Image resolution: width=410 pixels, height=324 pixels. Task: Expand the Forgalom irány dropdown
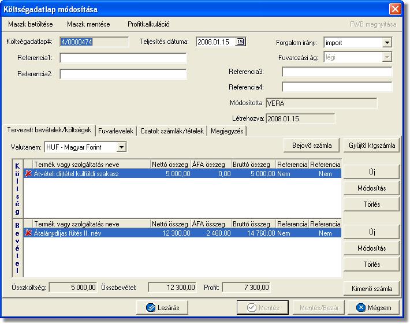coord(387,43)
